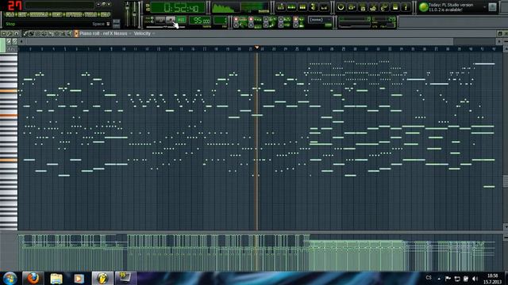Expand the news panel dropdown arrow
This screenshot has width=508, height=285.
point(485,7)
